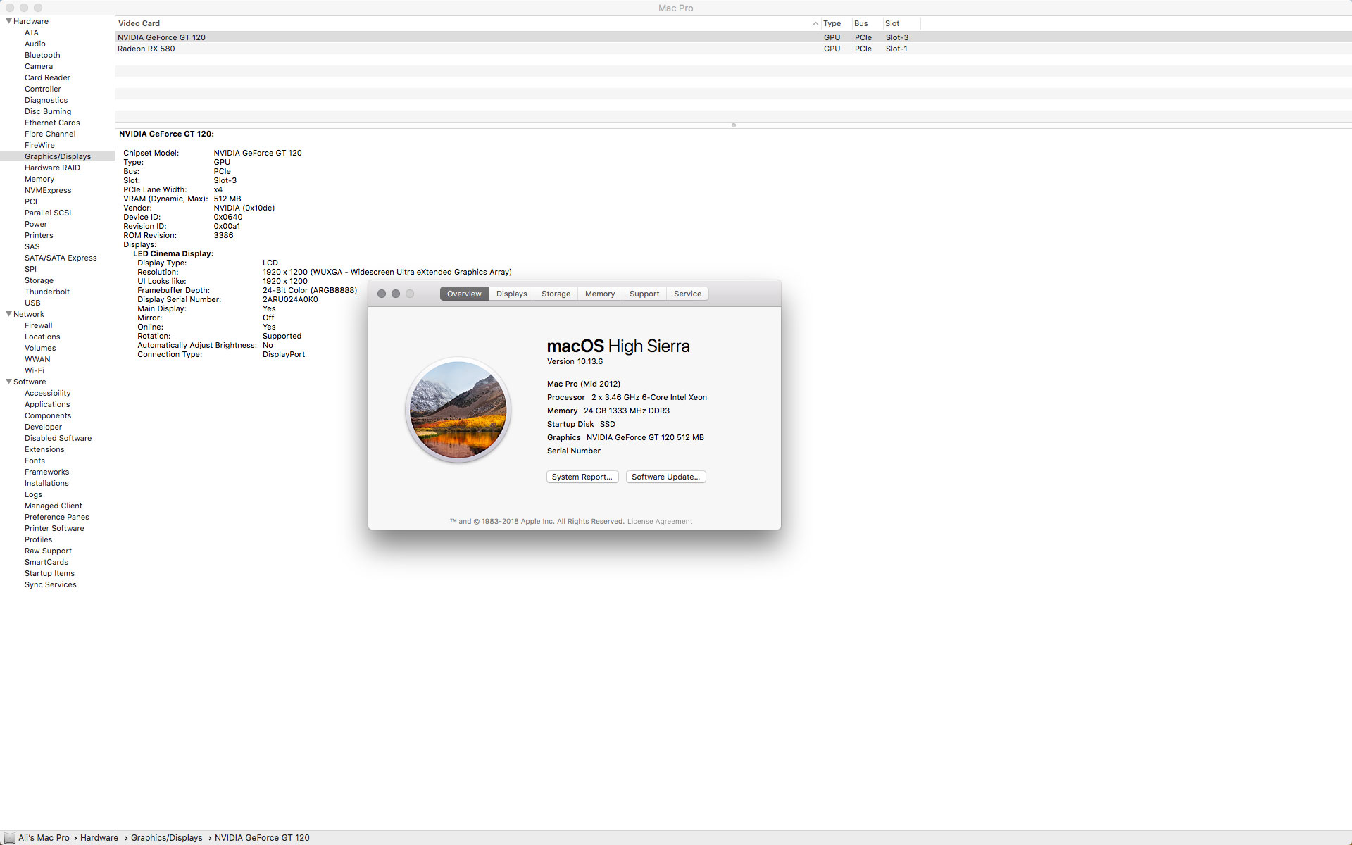Viewport: 1352px width, 845px height.
Task: Select the Radeon RX 580 row
Action: point(146,49)
